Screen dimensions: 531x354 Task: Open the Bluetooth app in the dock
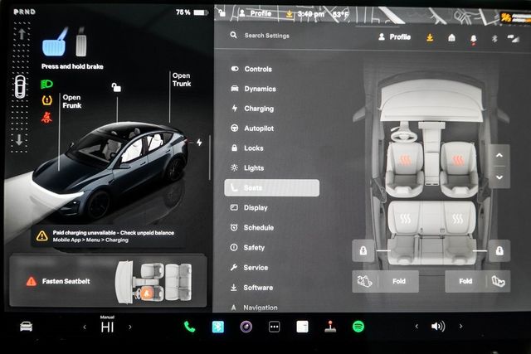coord(217,327)
